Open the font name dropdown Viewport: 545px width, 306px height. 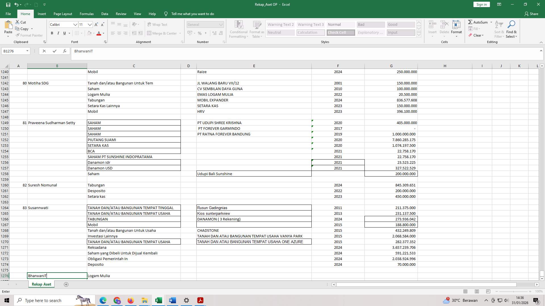click(76, 25)
